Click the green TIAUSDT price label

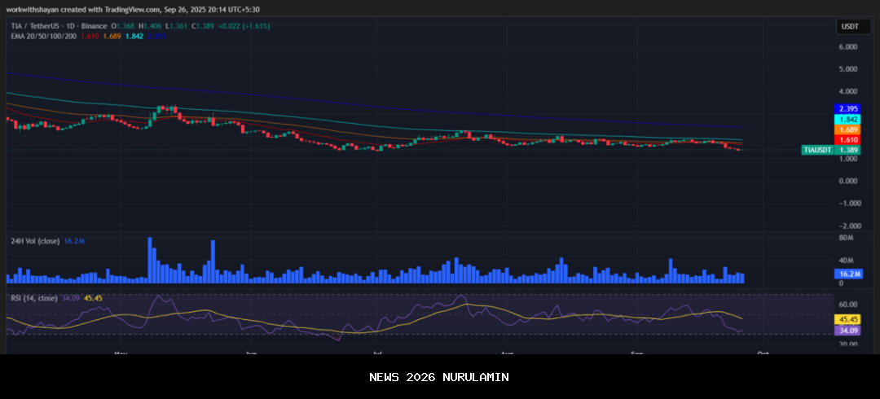point(817,150)
